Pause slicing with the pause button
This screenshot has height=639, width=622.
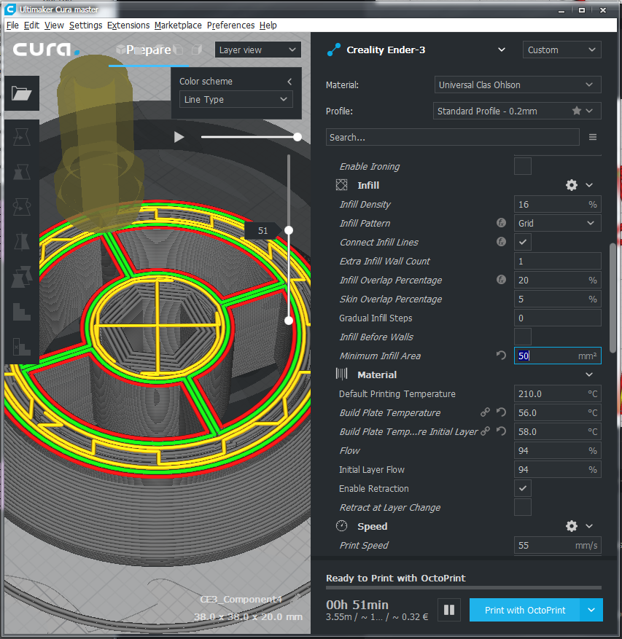pos(449,610)
